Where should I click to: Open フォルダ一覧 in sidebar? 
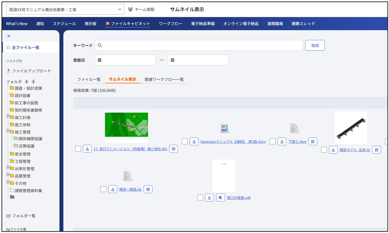[21, 216]
